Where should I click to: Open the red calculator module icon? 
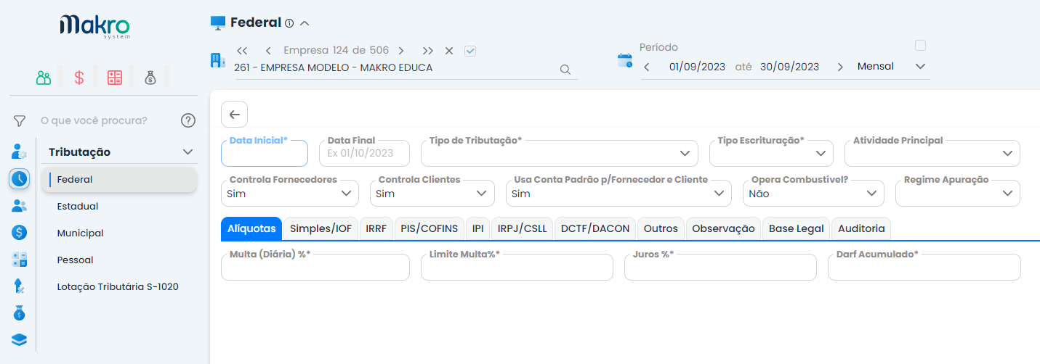tap(115, 78)
